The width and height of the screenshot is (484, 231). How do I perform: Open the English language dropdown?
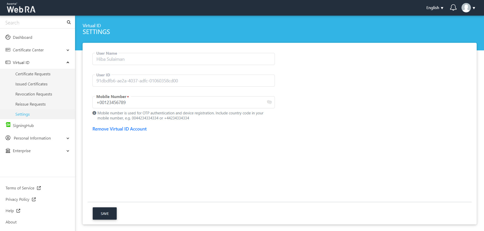[x=435, y=8]
